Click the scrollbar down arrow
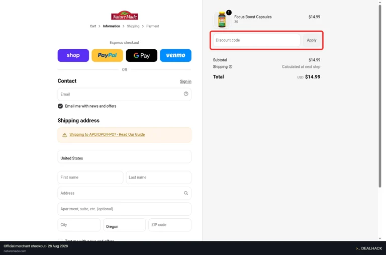This screenshot has width=386, height=255. click(x=380, y=238)
